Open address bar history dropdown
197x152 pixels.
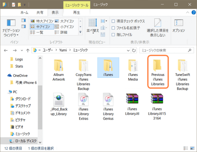pos(128,50)
